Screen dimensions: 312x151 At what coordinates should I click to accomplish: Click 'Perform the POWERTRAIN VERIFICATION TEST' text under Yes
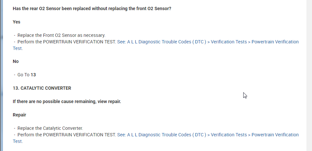[66, 42]
